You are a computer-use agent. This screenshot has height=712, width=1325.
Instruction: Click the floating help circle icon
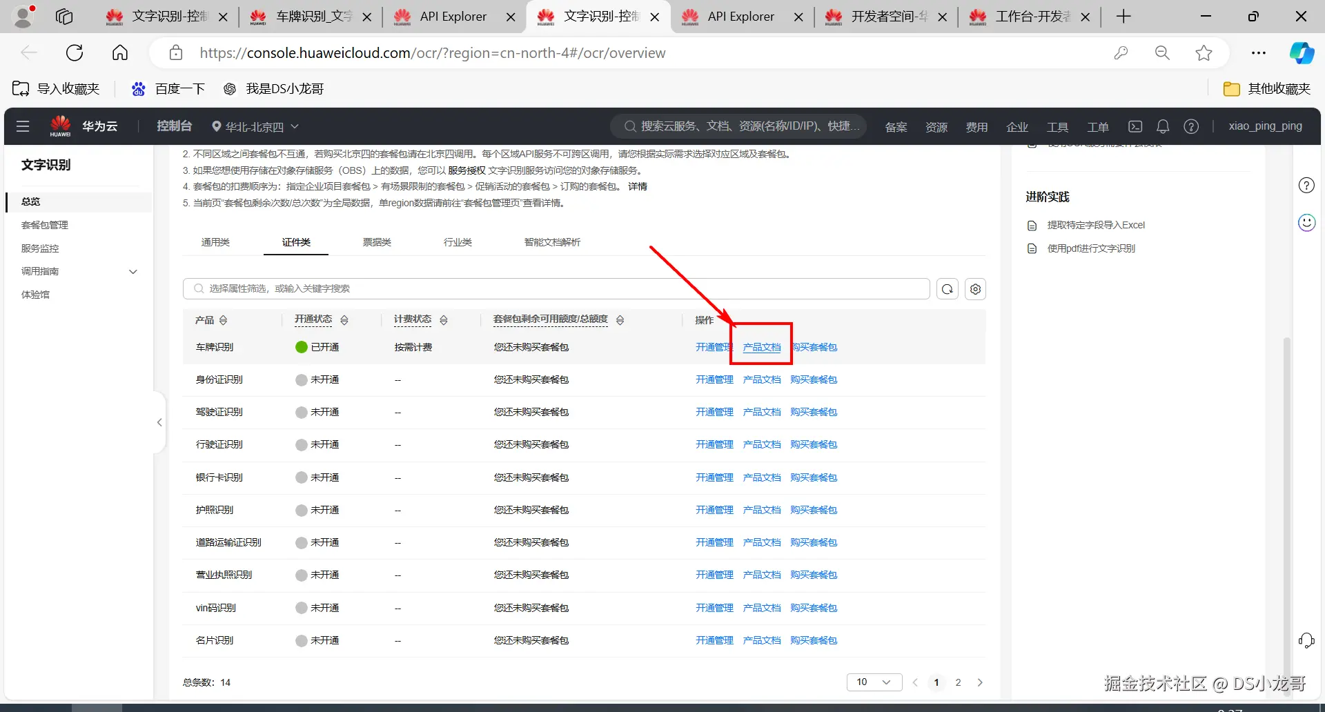tap(1306, 185)
